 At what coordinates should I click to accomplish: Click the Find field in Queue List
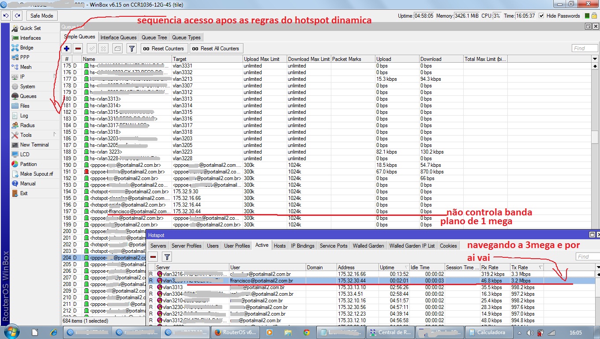pos(585,49)
